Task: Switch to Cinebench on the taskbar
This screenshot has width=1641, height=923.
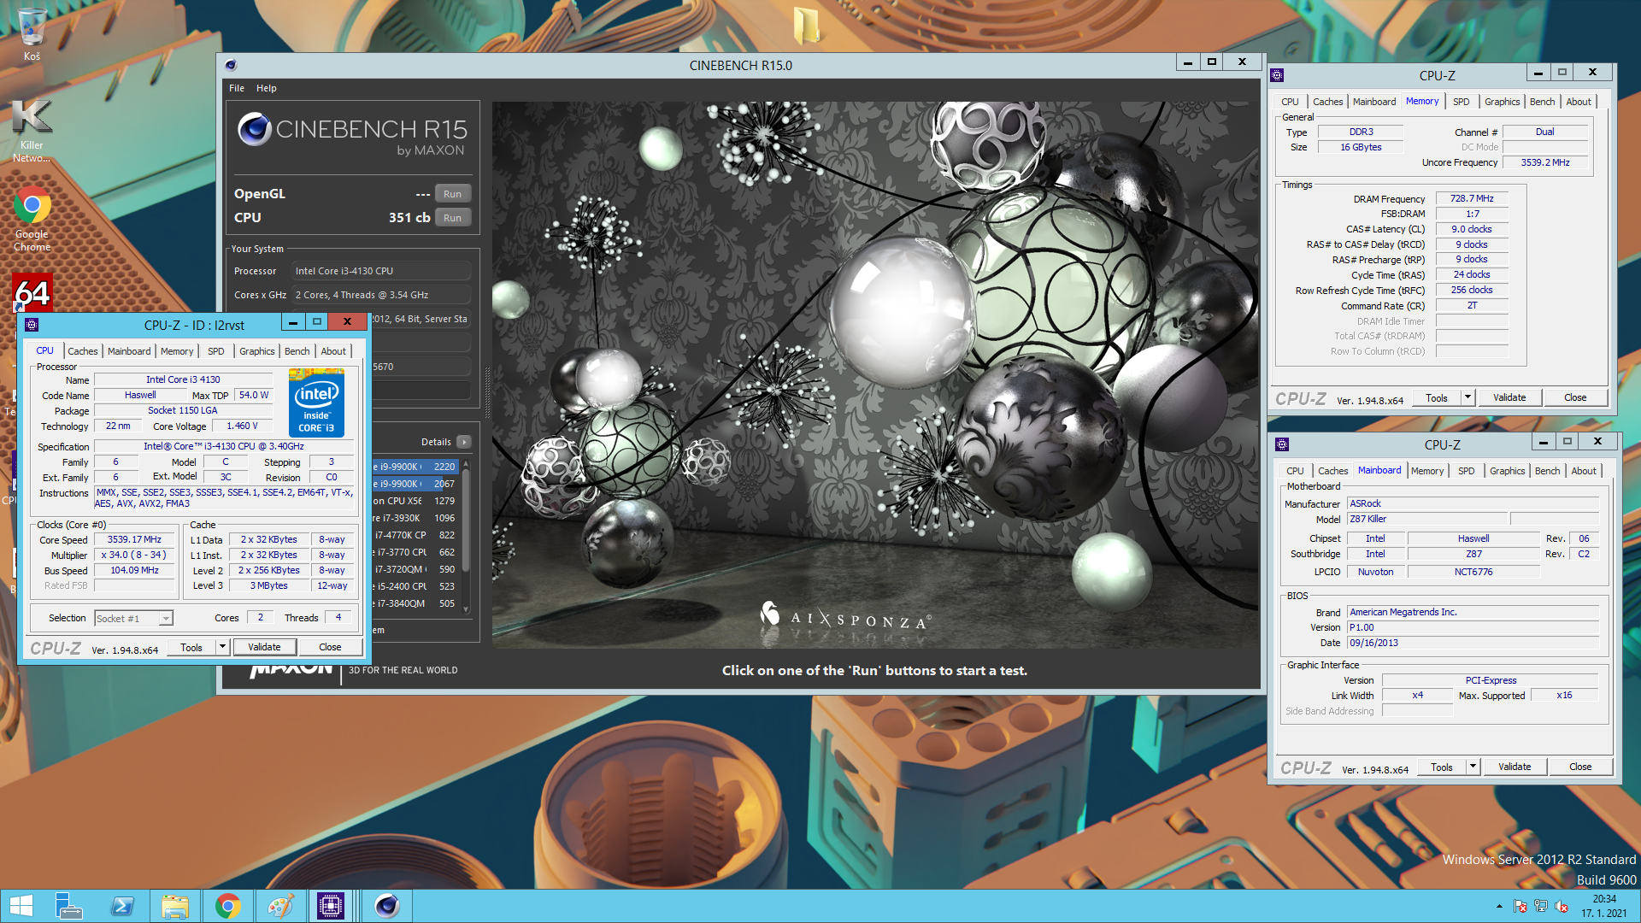Action: pos(387,906)
